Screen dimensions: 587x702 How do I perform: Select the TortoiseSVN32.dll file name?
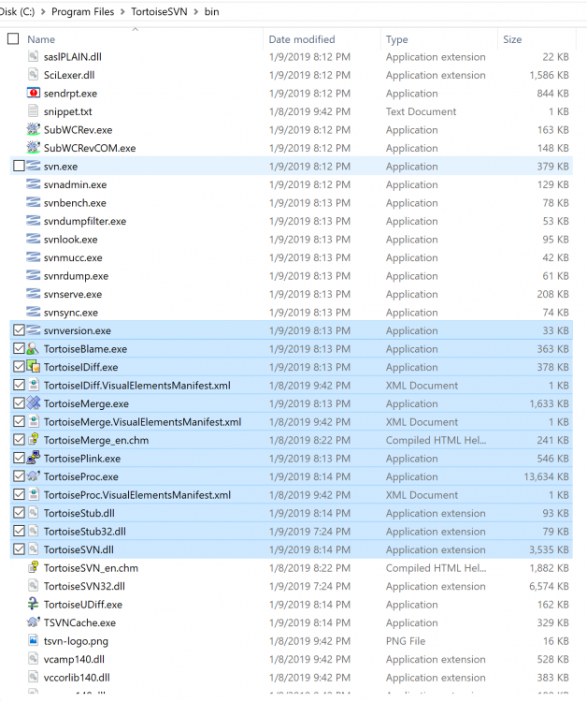84,586
